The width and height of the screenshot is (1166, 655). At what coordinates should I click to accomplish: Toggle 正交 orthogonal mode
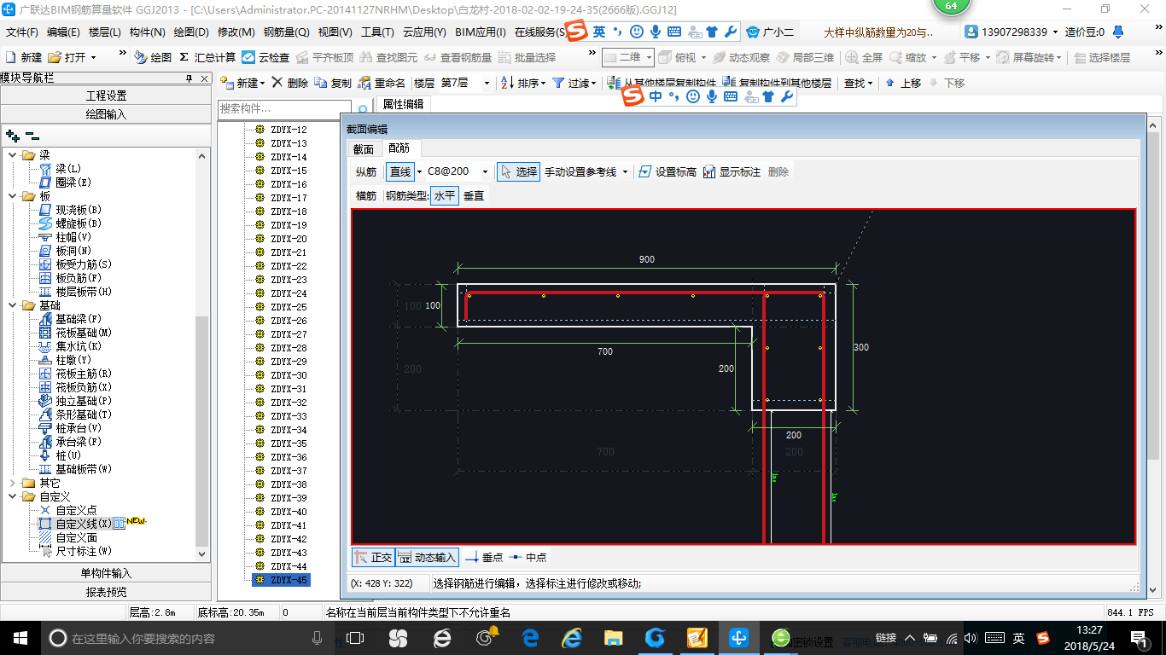(373, 557)
